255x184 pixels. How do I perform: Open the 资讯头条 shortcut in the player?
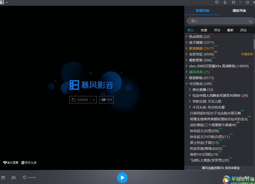pyautogui.click(x=29, y=163)
